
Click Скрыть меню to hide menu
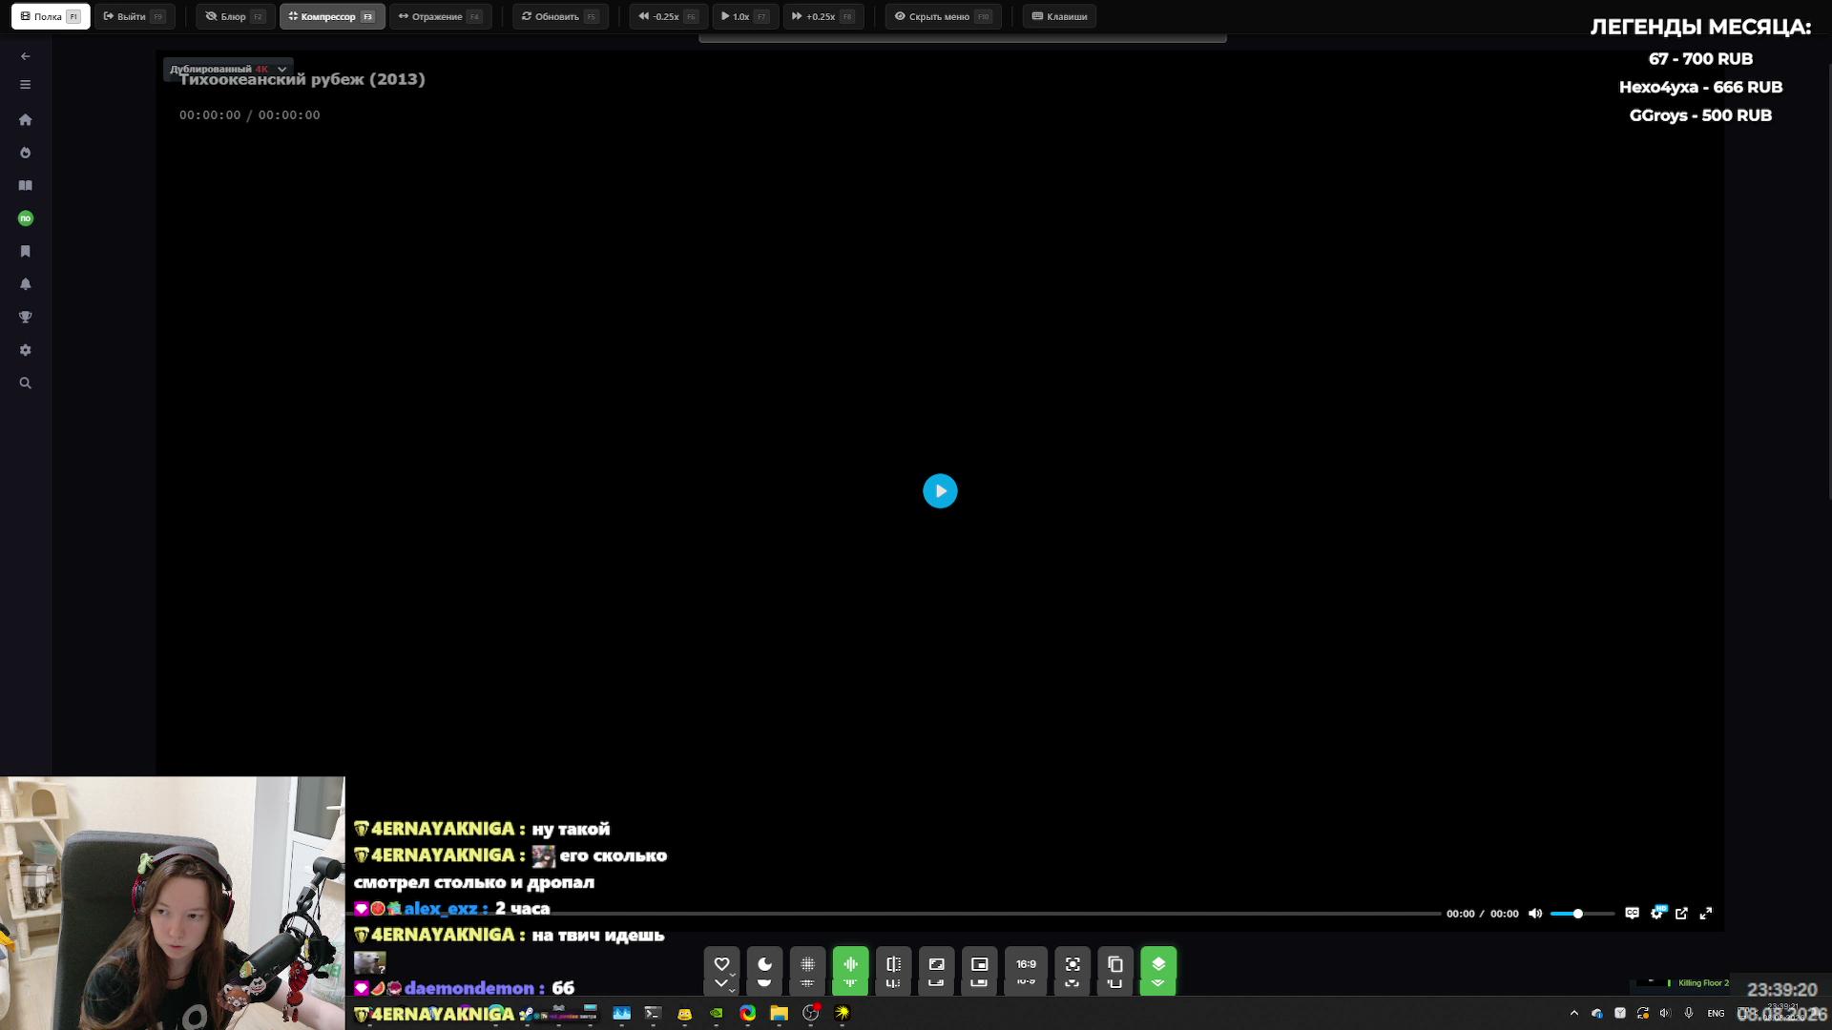click(x=943, y=16)
